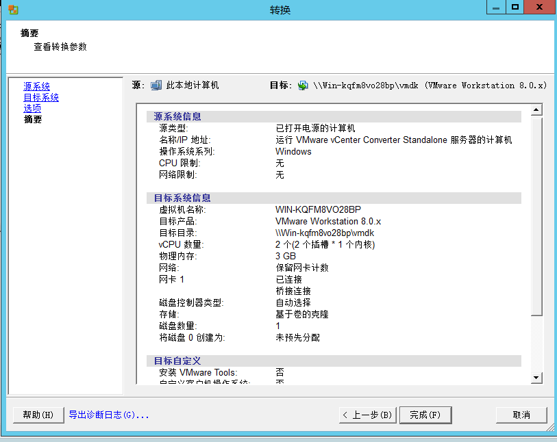557x442 pixels.
Task: Click the 查看转换参数 subtitle
Action: 60,47
